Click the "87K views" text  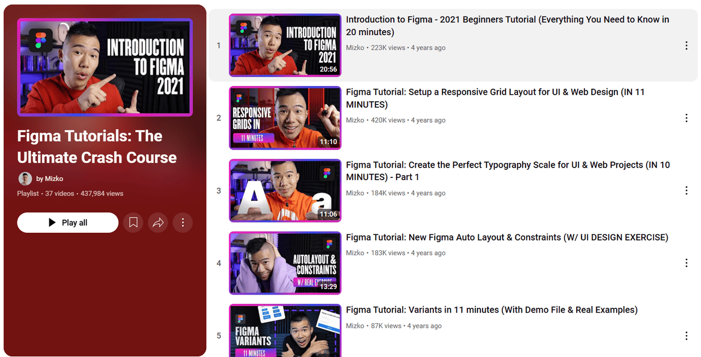click(386, 326)
